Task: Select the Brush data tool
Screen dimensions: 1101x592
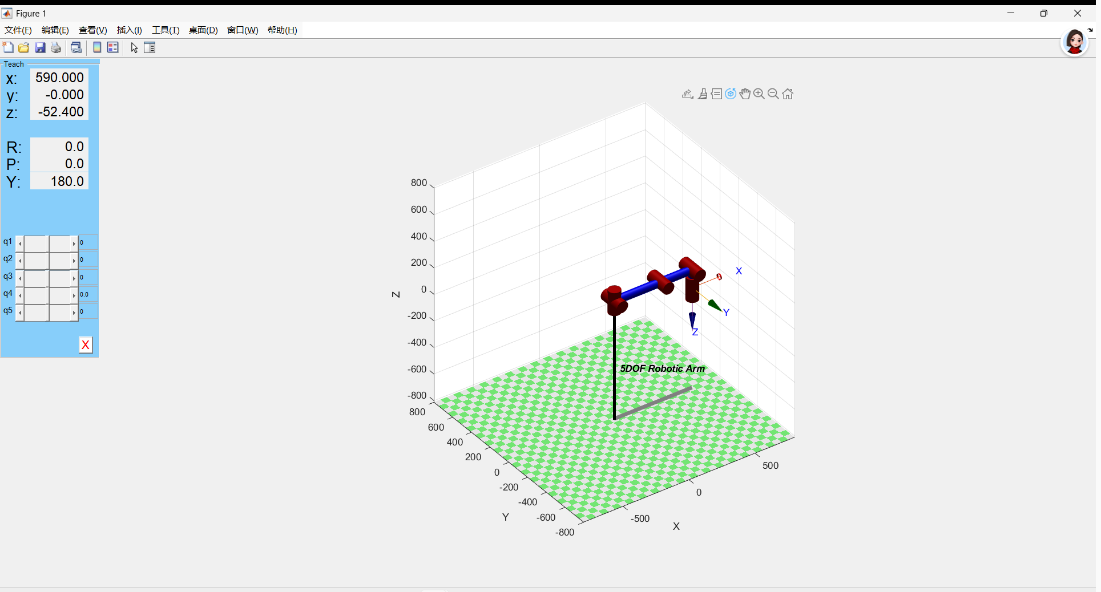Action: pyautogui.click(x=703, y=94)
